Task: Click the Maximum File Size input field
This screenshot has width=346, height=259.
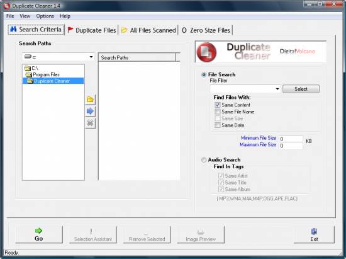Action: pos(291,146)
